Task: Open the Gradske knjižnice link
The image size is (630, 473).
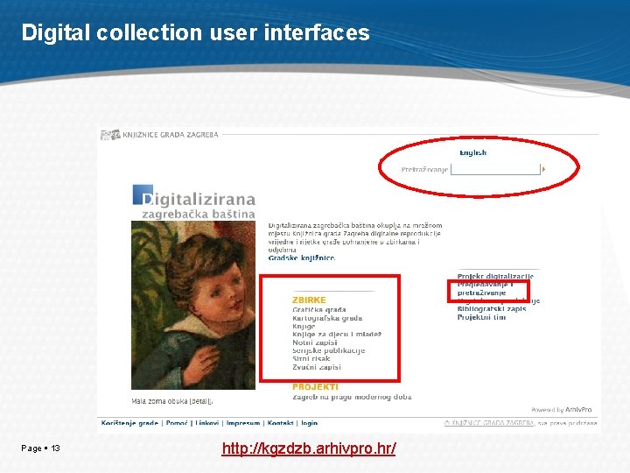Action: [x=301, y=258]
